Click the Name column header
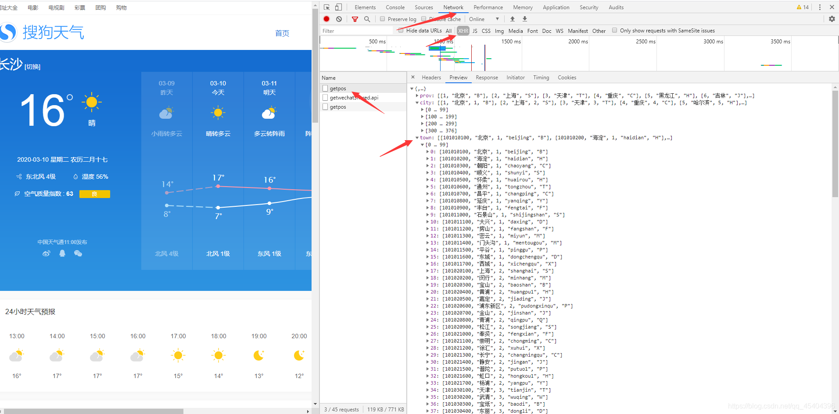This screenshot has height=414, width=839. (x=363, y=78)
